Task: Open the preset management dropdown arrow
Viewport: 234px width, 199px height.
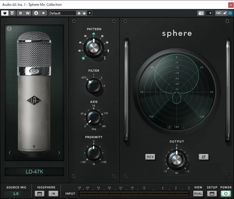Action: (90, 13)
